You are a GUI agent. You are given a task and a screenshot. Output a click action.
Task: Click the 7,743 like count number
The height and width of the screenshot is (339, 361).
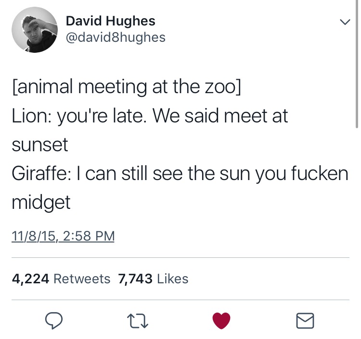(135, 278)
